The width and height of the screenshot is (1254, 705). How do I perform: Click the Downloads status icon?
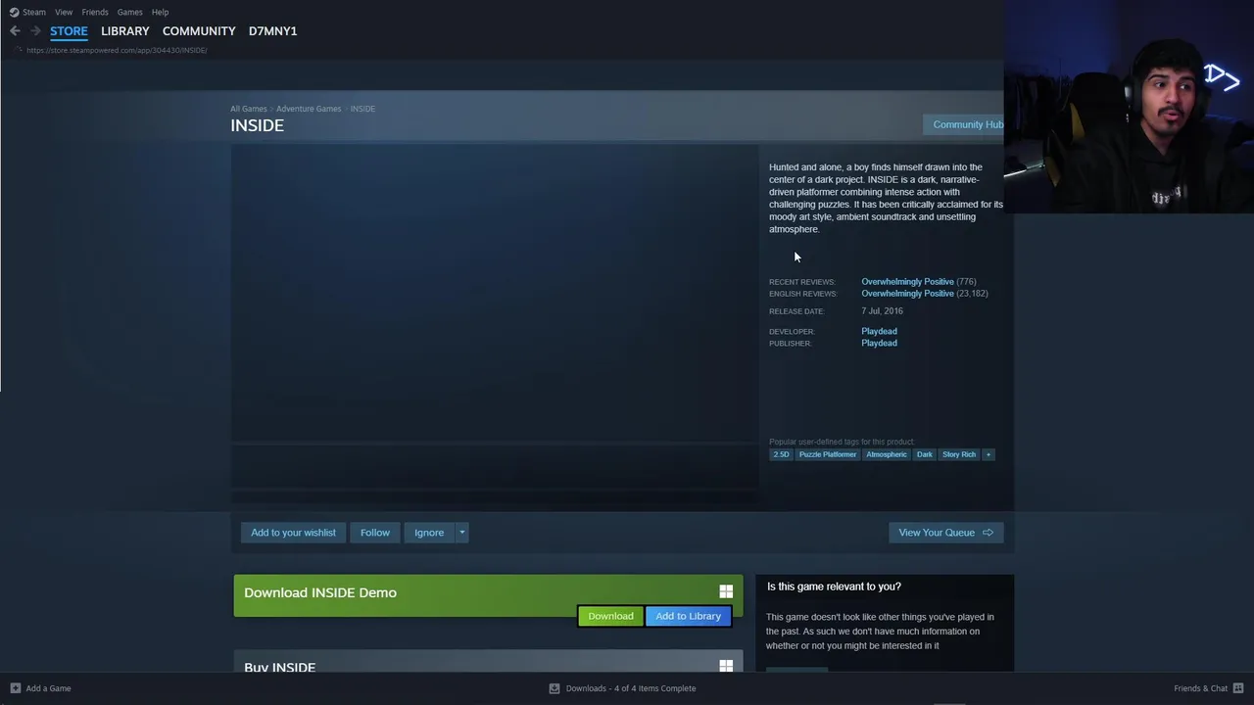[x=555, y=688]
